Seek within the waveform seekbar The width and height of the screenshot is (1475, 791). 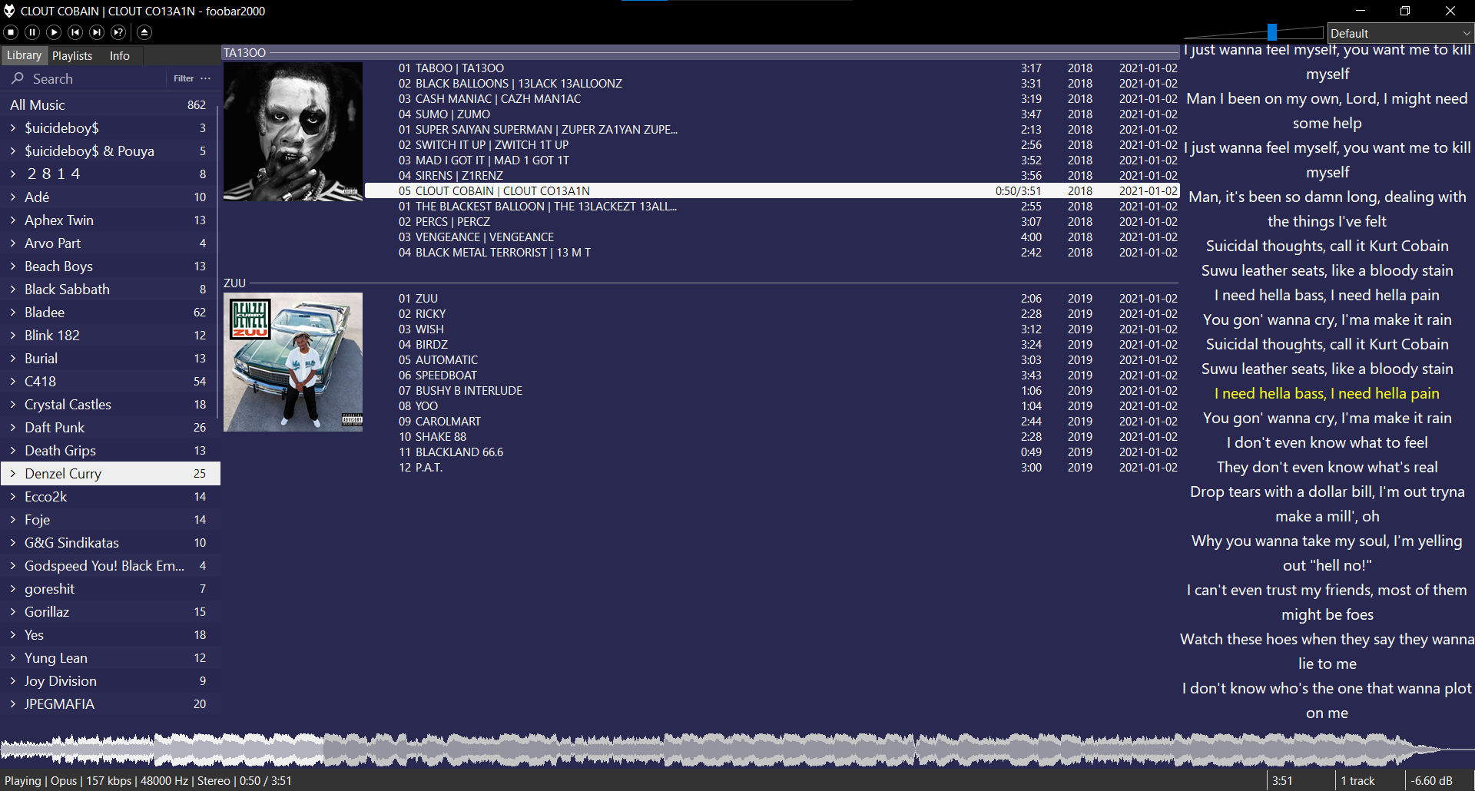pyautogui.click(x=737, y=749)
